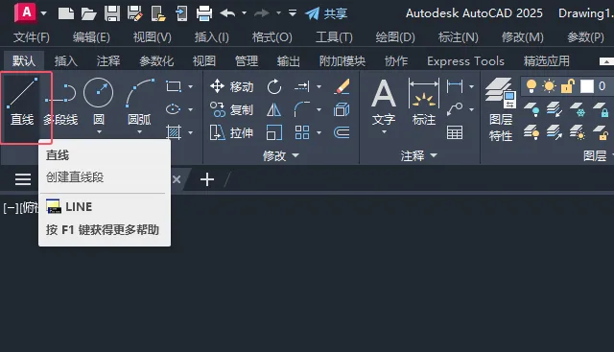Click the Explode tool icon

point(342,109)
